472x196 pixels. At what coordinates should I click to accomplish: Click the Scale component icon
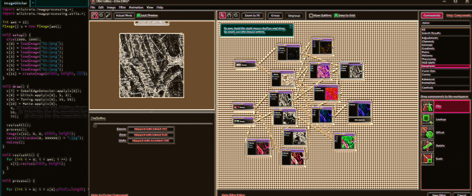coord(428,159)
